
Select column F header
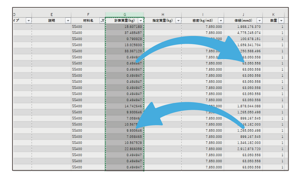click(x=88, y=15)
